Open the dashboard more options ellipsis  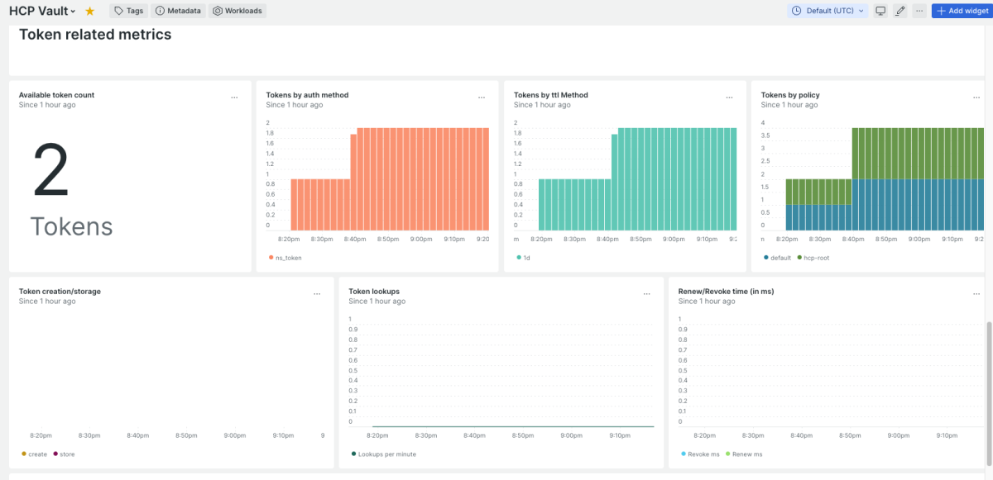(919, 12)
